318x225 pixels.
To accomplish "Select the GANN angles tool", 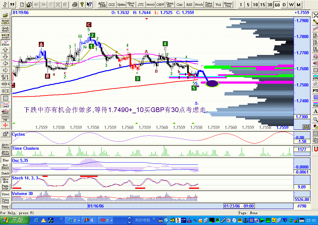I will (x=5, y=112).
